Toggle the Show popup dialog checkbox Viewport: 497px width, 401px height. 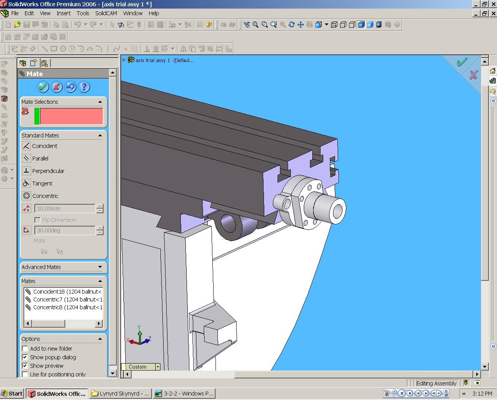[x=25, y=357]
